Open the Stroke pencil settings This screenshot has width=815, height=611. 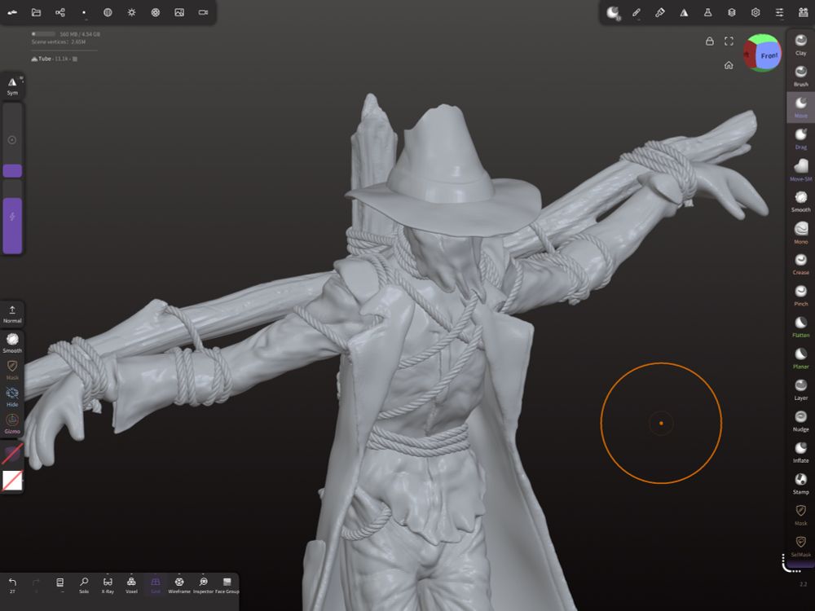click(x=637, y=12)
